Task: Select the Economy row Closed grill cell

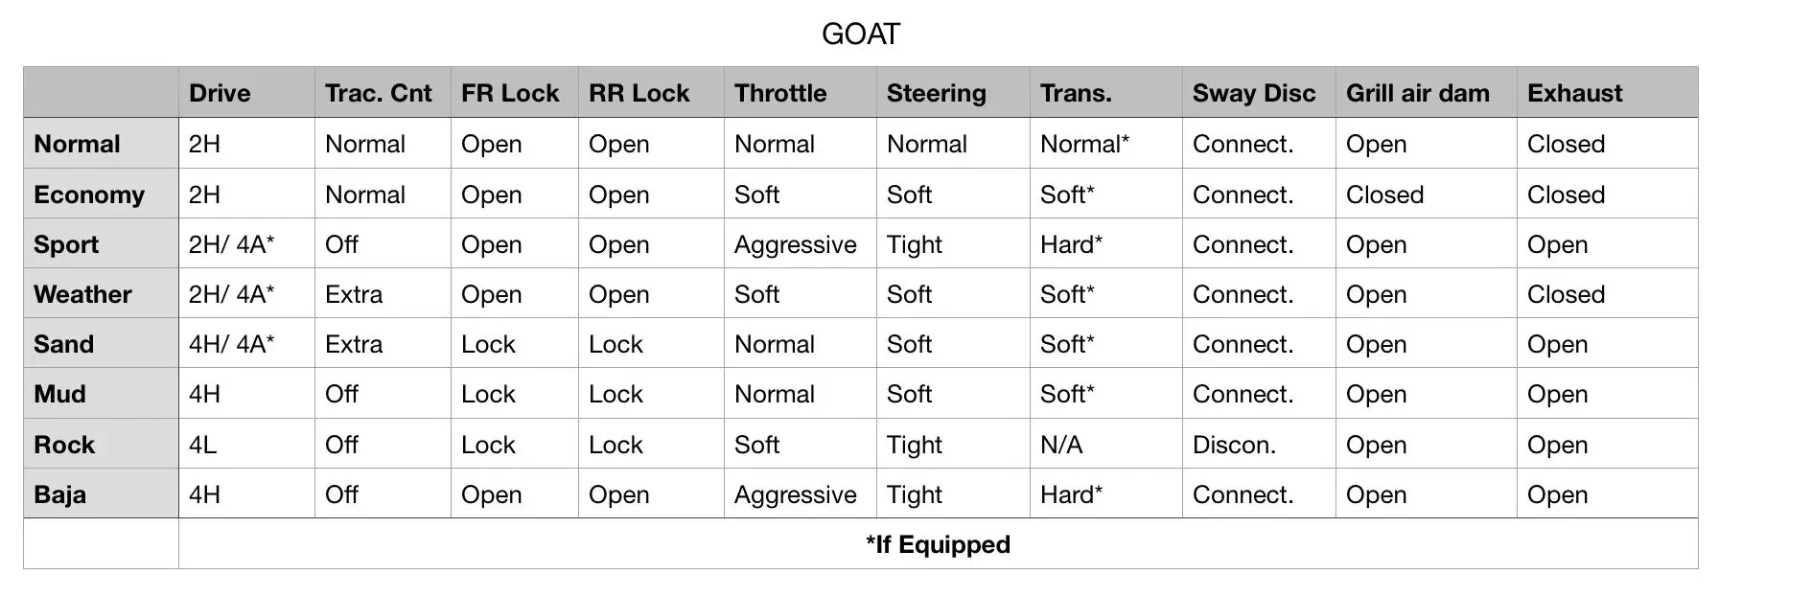Action: 1427,195
